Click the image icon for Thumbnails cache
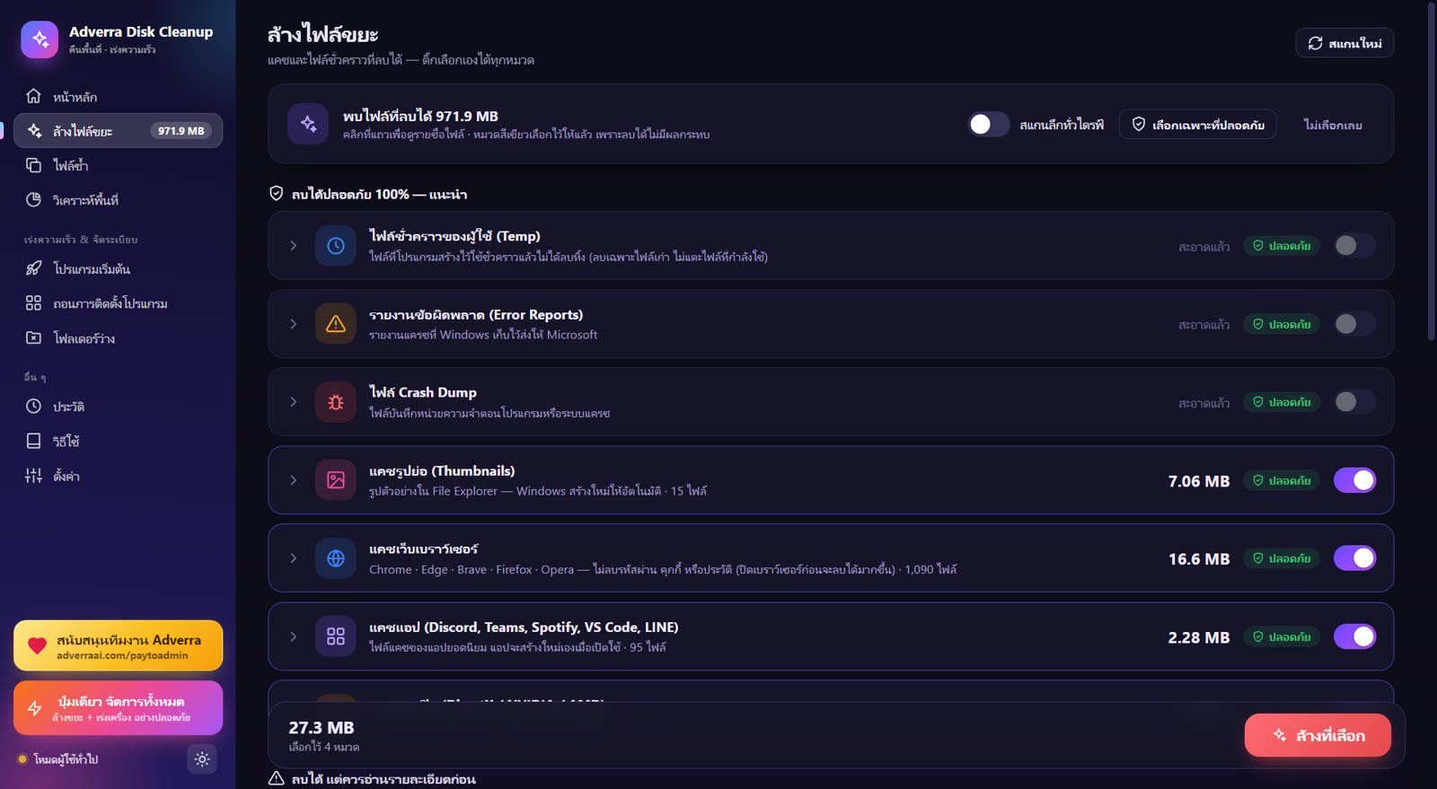This screenshot has width=1437, height=789. (335, 480)
